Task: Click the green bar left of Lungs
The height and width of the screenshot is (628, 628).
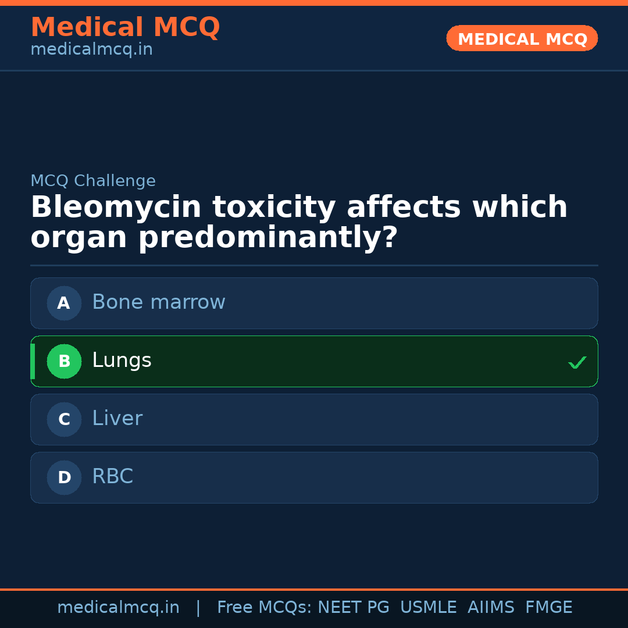Action: [x=33, y=361]
